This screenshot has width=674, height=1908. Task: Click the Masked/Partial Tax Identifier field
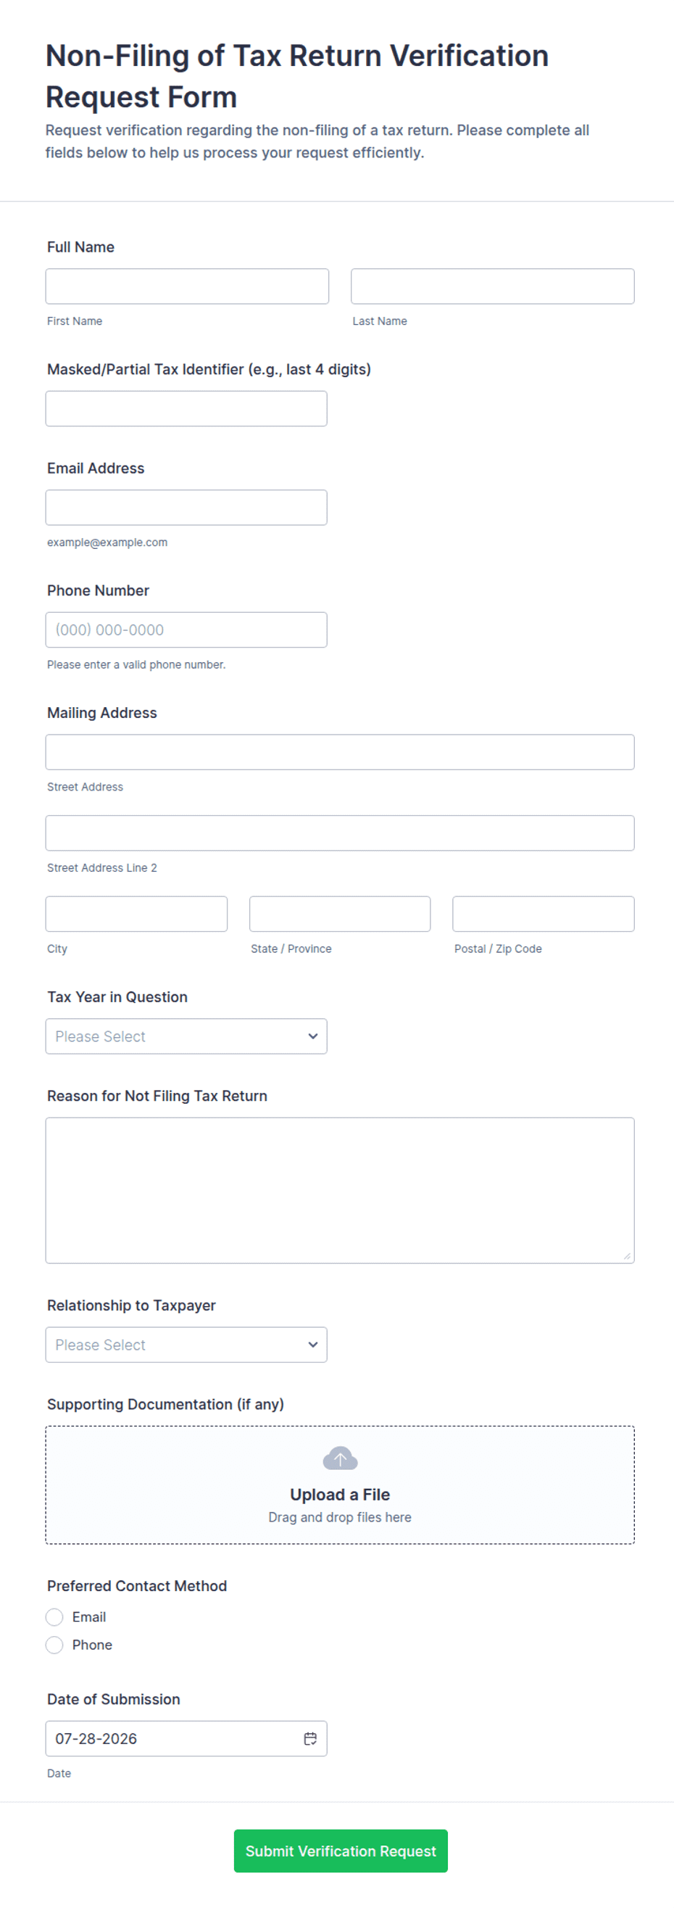[x=186, y=408]
